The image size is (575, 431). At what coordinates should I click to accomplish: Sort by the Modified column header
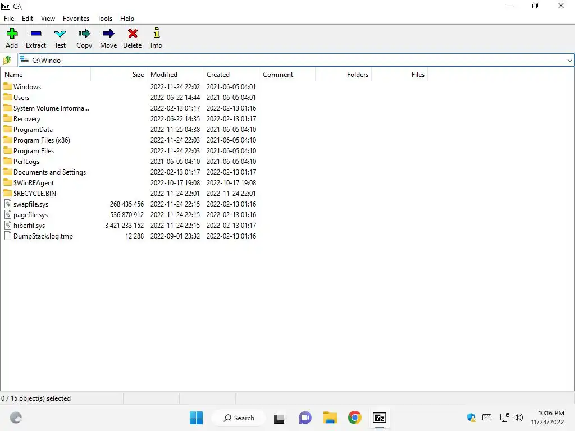(x=175, y=75)
